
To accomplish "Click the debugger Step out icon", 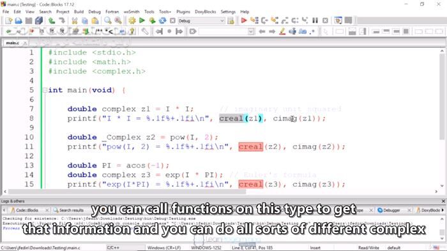I will [285, 20].
